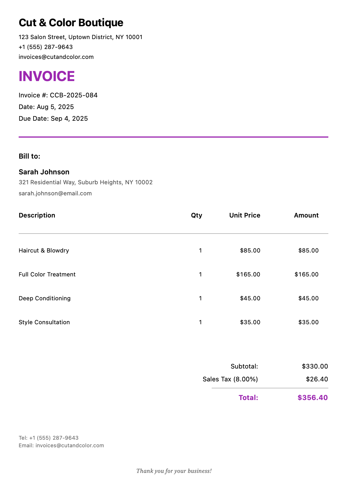This screenshot has width=347, height=491.
Task: Click $165.00 amount for Full Color Treatment
Action: tap(307, 274)
